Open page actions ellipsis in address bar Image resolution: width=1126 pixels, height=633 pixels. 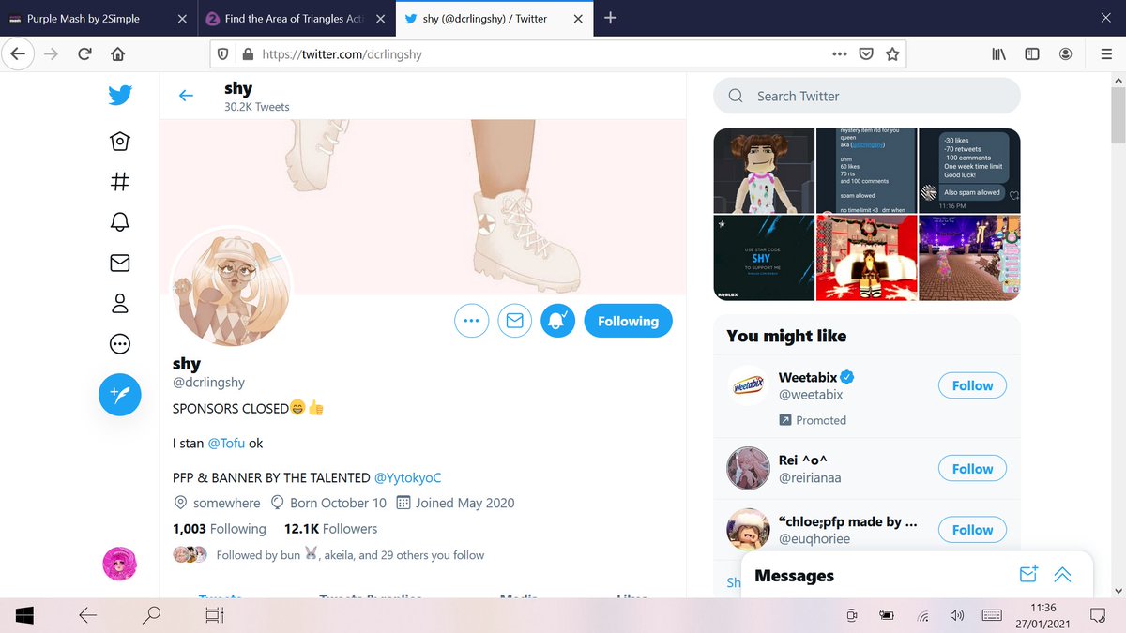pyautogui.click(x=840, y=54)
